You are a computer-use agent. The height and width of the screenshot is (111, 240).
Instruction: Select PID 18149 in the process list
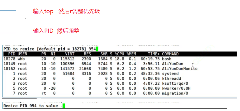[9, 64]
